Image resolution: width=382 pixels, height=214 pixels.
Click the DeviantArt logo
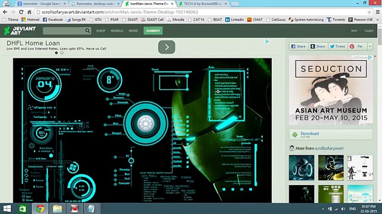pyautogui.click(x=20, y=31)
